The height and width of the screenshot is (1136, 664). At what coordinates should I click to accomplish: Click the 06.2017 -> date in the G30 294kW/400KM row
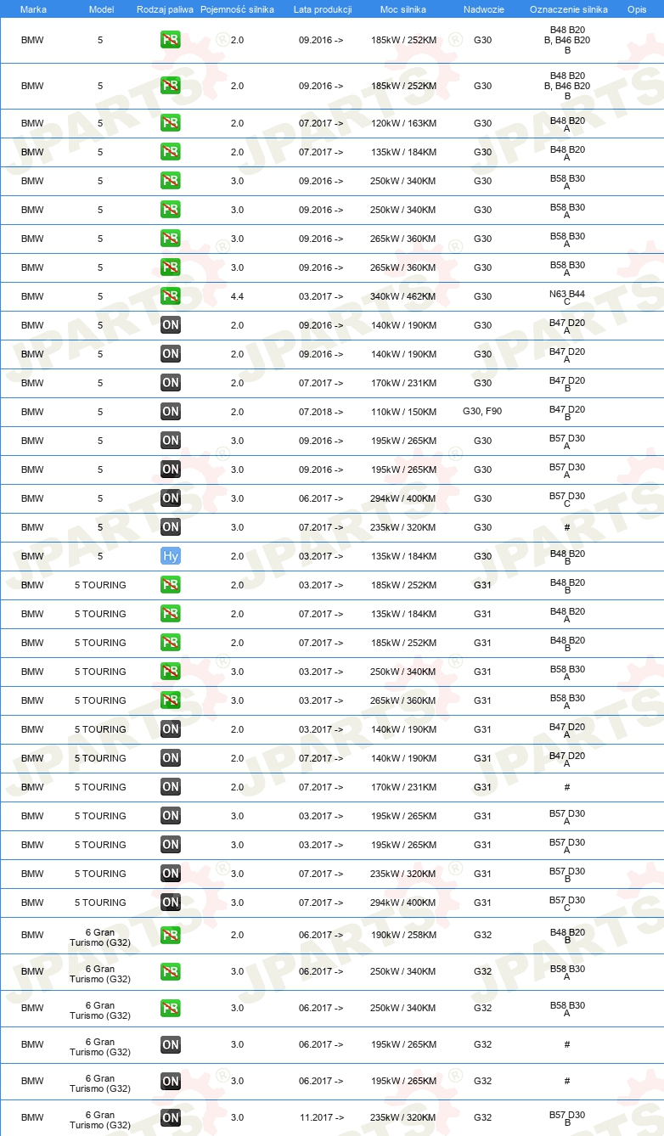point(321,498)
